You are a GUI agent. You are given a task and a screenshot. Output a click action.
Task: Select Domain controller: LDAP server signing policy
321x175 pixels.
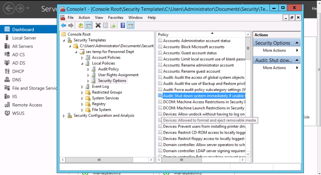204,151
